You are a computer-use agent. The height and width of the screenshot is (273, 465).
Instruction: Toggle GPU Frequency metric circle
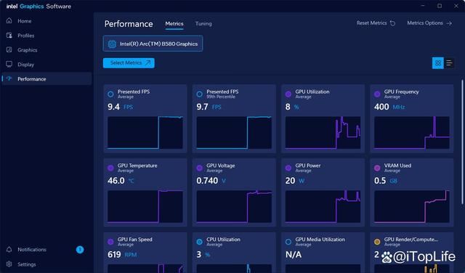377,94
